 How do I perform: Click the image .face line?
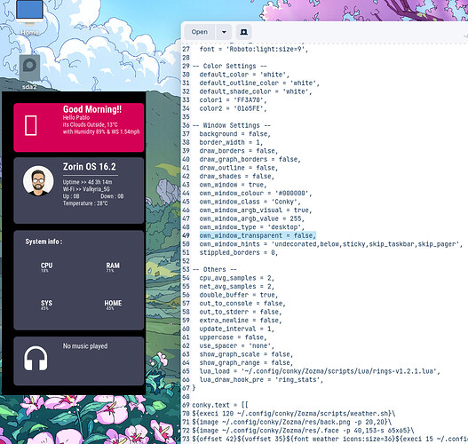tap(303, 431)
